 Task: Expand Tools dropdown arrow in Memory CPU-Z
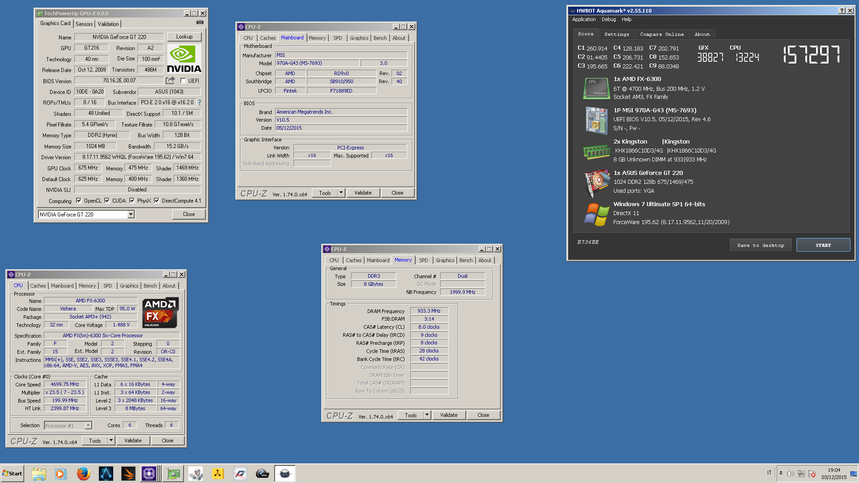(x=427, y=415)
